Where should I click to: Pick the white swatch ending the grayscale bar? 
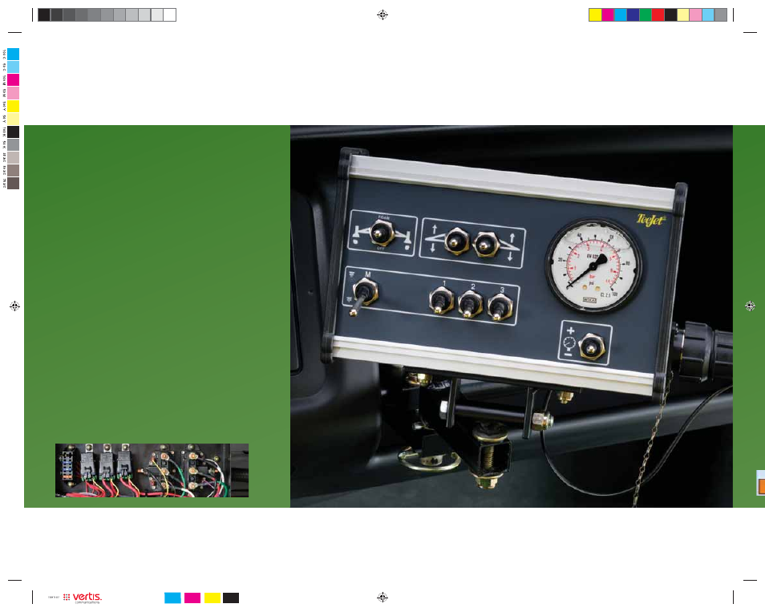point(170,14)
